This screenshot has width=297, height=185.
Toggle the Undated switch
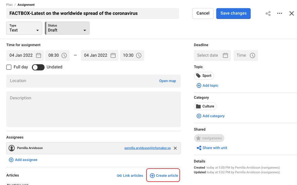coord(38,67)
